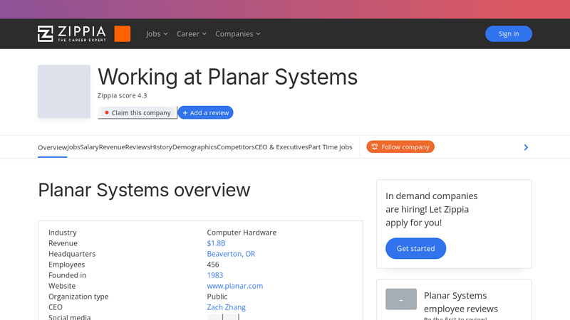
Task: Click 'Planar Systems employee reviews' heading
Action: click(x=460, y=302)
